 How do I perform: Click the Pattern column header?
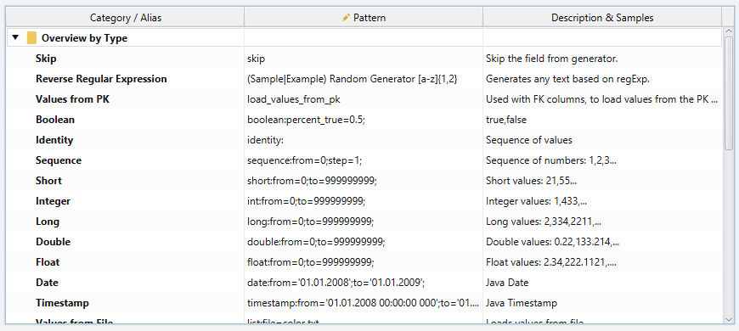click(x=364, y=18)
